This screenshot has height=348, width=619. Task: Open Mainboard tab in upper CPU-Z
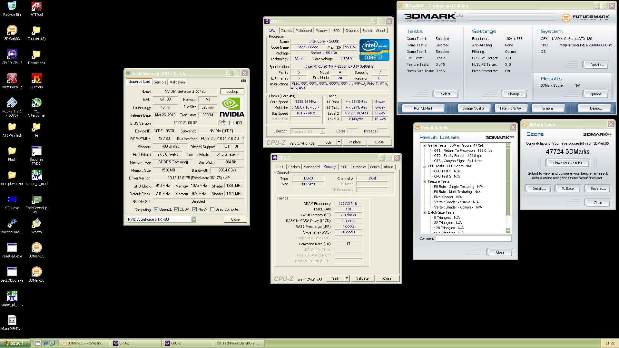click(x=304, y=31)
